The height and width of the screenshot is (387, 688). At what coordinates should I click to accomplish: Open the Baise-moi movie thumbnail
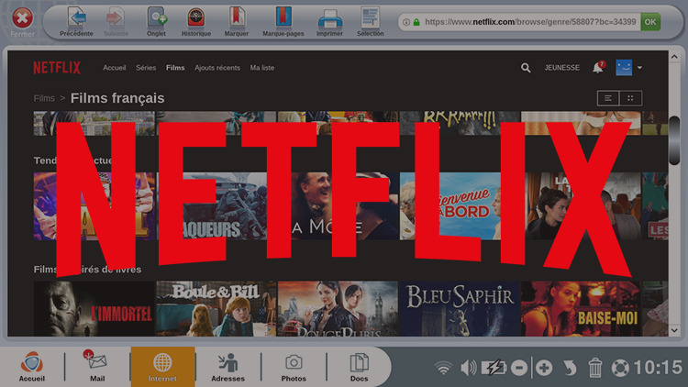pos(581,309)
